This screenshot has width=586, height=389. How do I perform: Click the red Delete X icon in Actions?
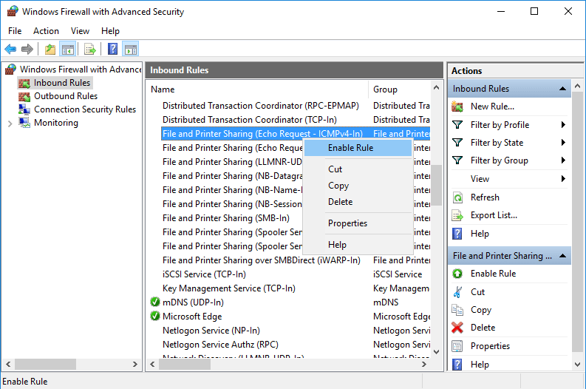point(457,328)
